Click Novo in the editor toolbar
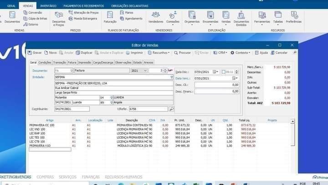 click(51, 53)
